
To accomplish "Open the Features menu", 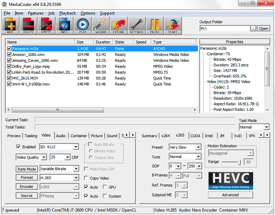I will [x=36, y=13].
